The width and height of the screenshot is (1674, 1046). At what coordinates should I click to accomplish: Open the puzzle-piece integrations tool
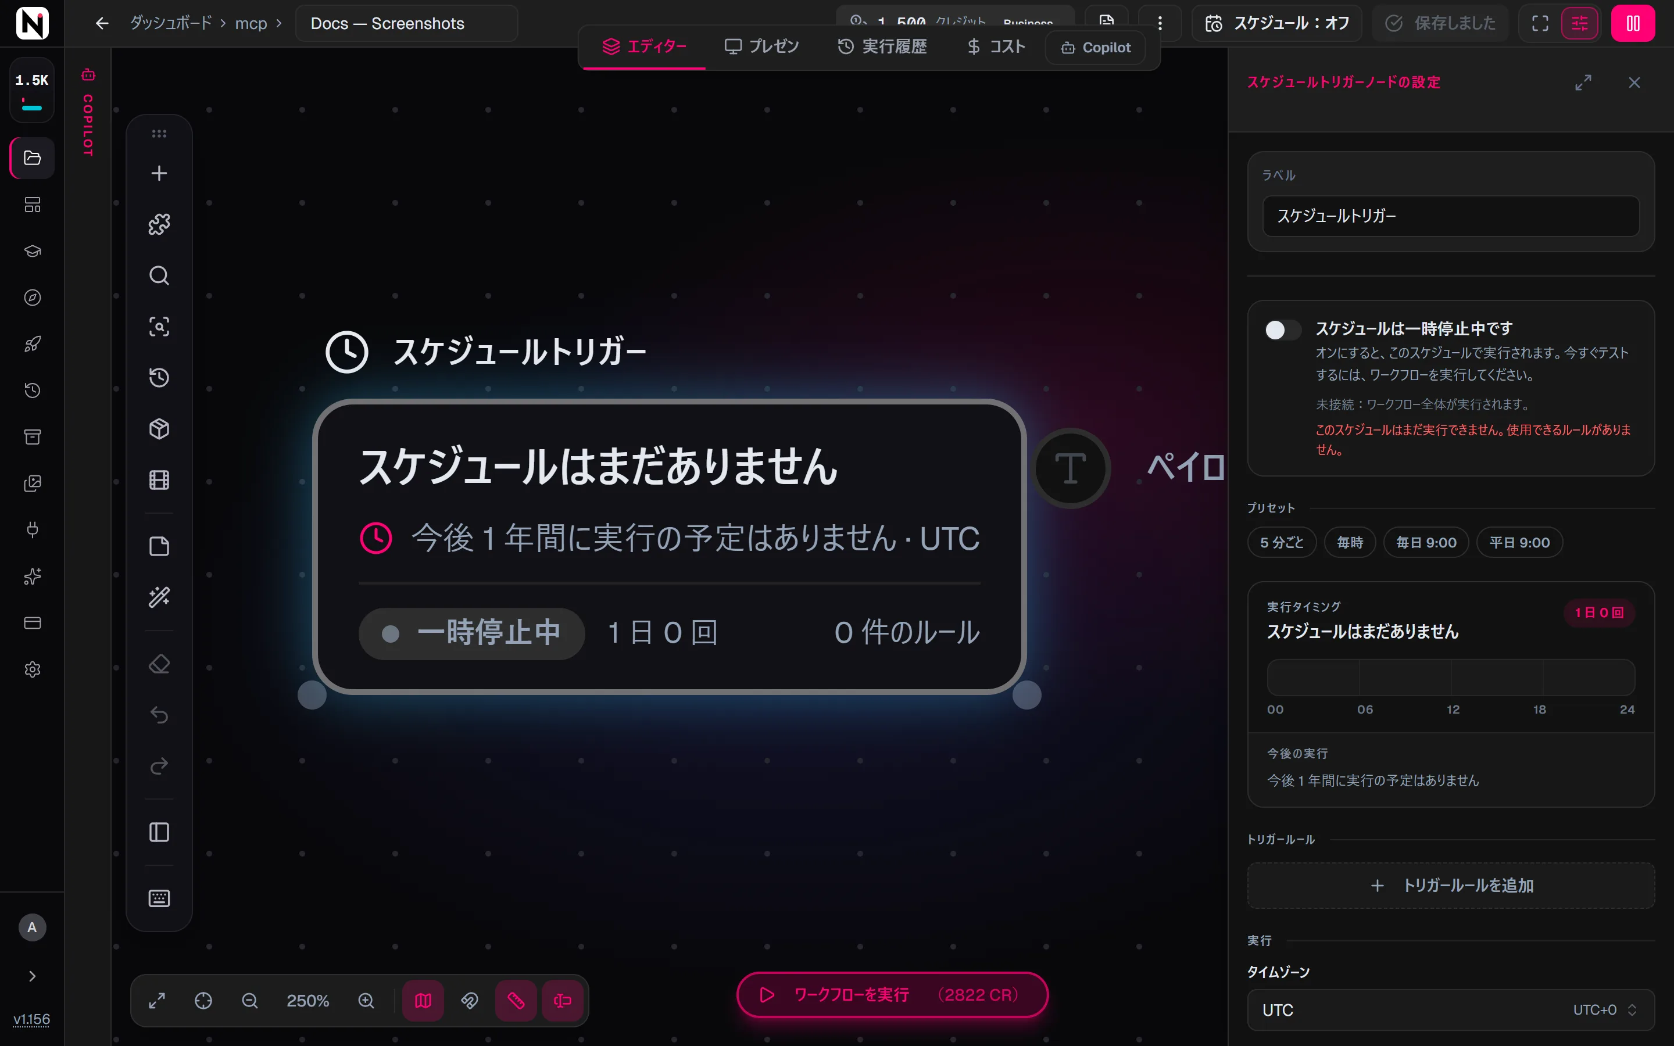click(159, 224)
